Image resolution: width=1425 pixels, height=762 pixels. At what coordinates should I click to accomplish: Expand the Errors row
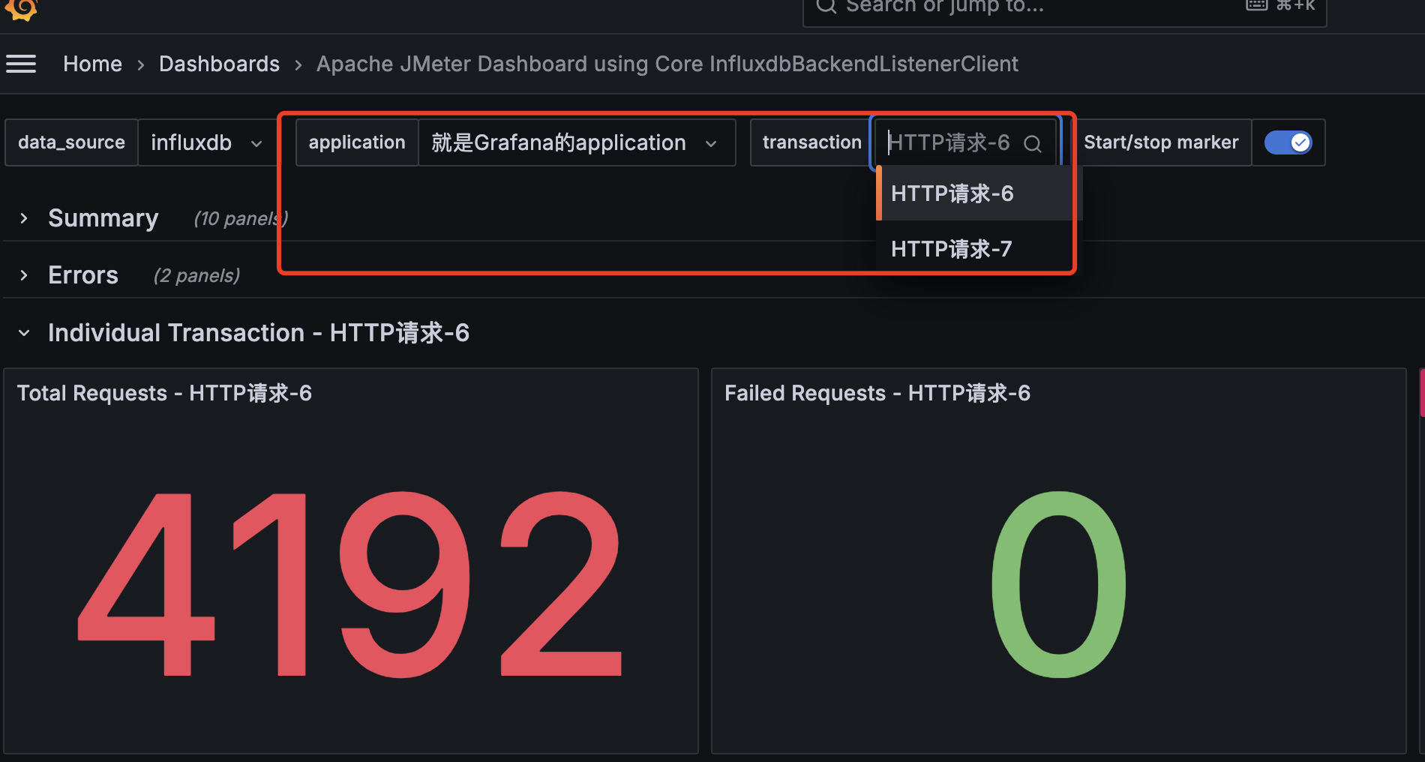(24, 275)
